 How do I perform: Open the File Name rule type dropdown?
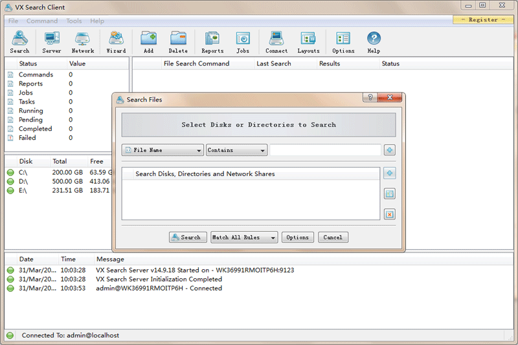coord(163,150)
